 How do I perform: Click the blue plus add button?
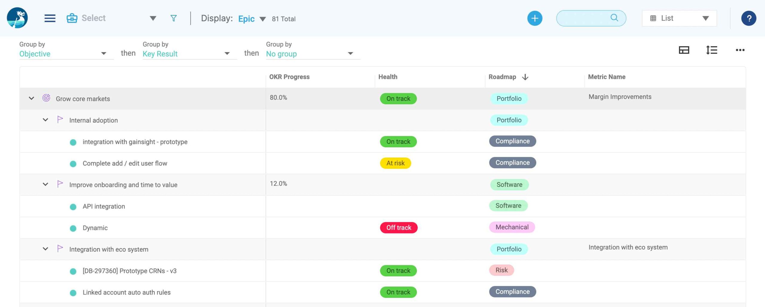click(x=535, y=18)
